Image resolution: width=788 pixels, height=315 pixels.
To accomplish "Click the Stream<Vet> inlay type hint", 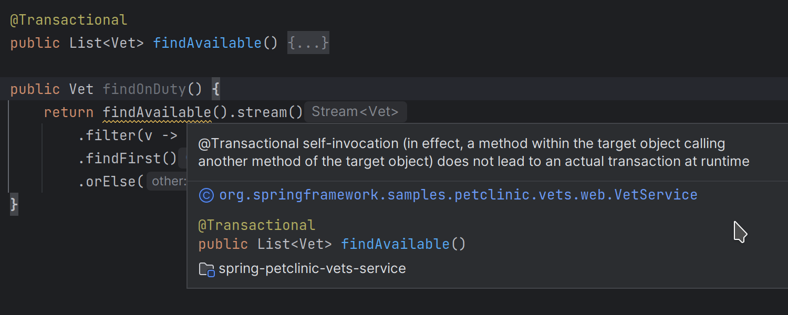I will click(355, 112).
